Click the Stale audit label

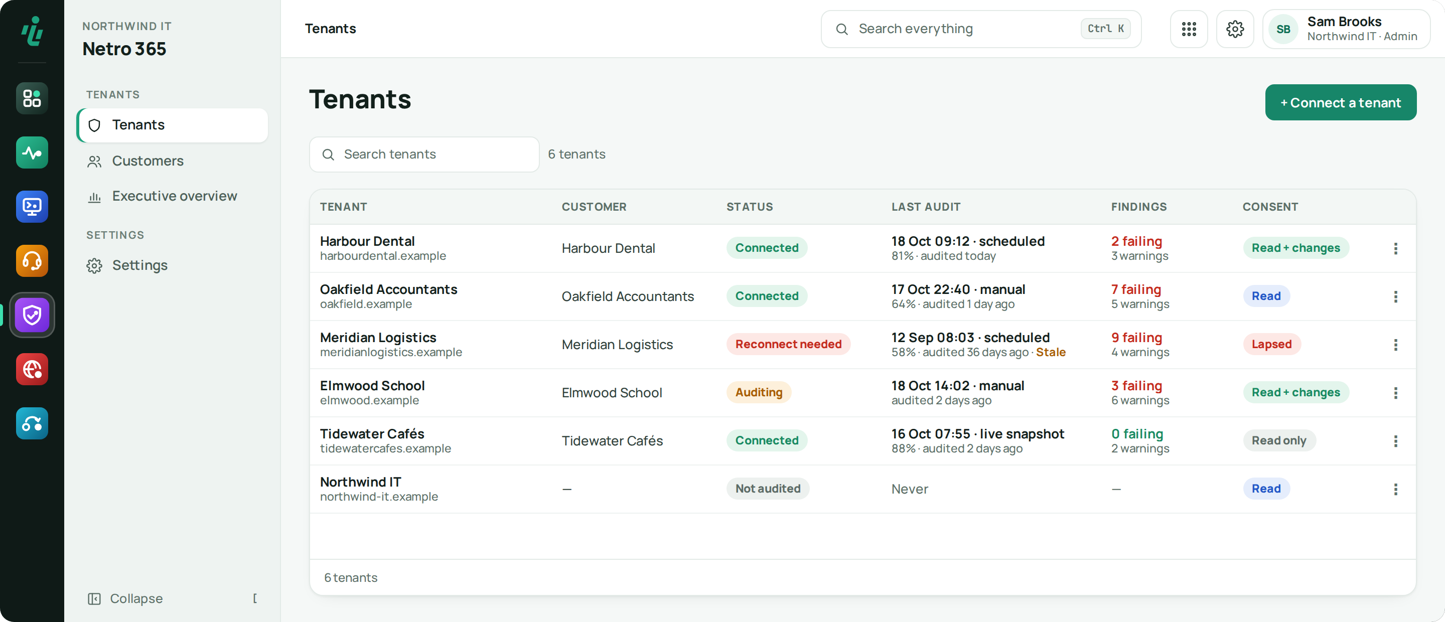coord(1050,353)
